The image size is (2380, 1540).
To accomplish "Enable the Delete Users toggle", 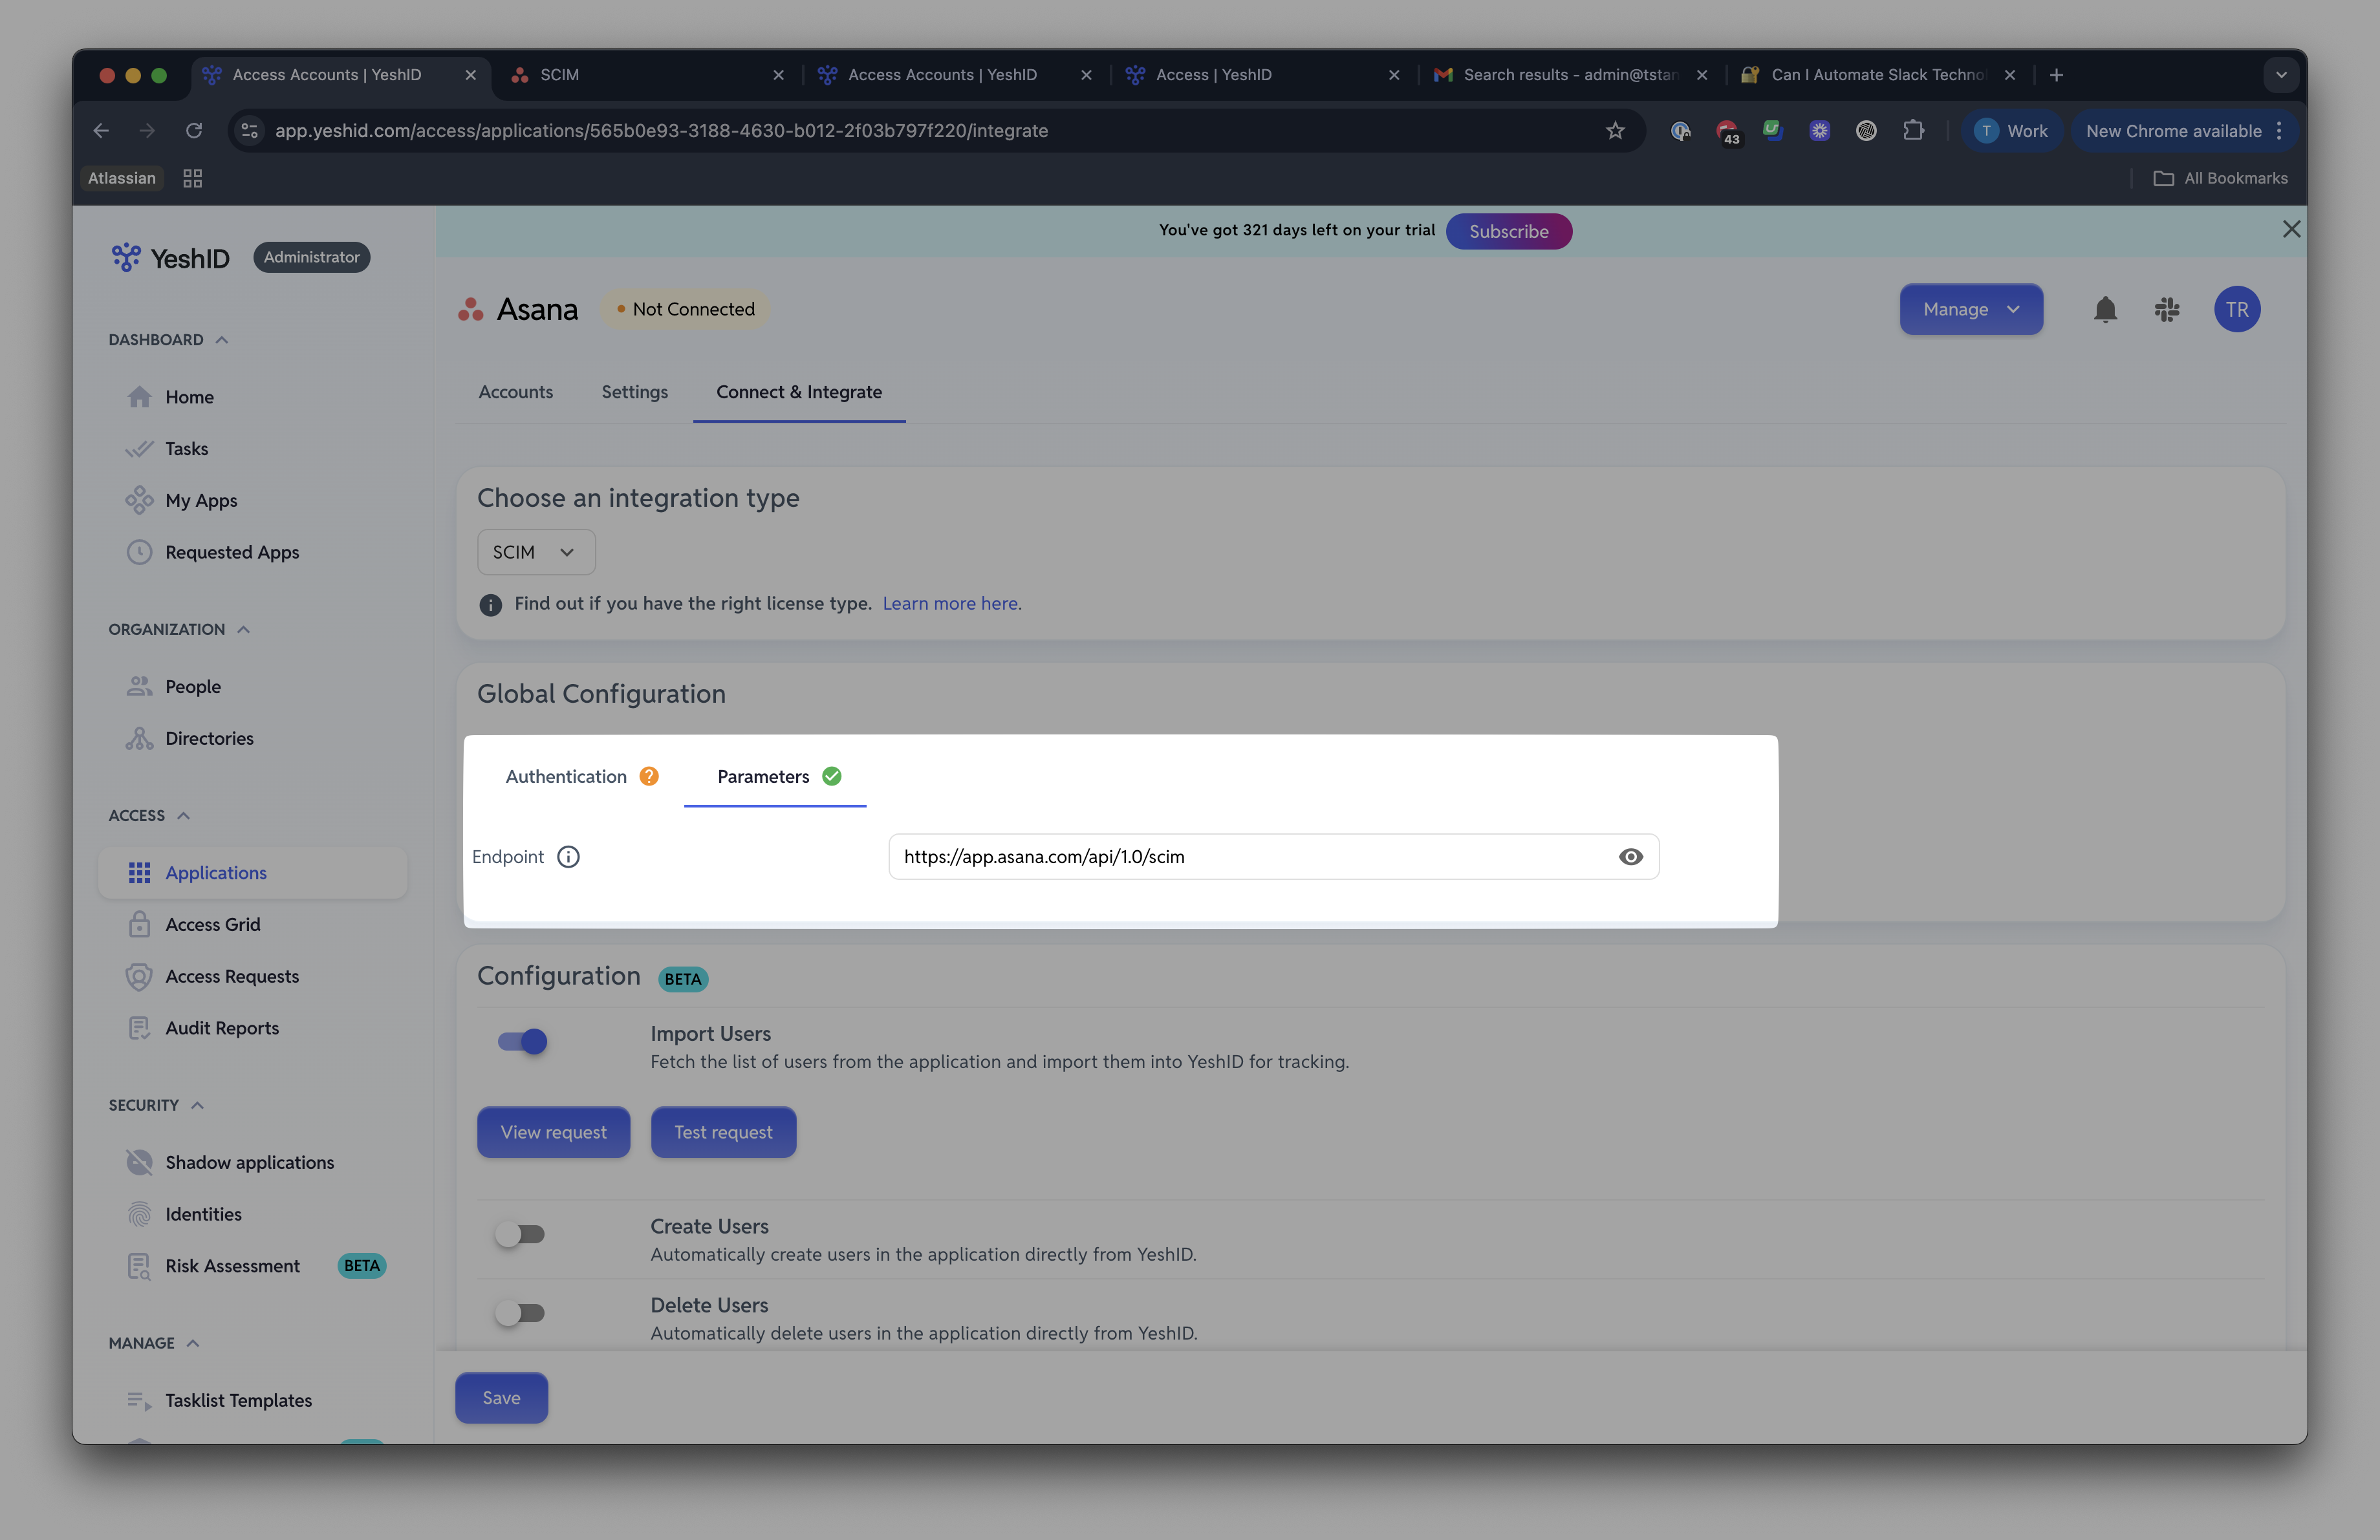I will pyautogui.click(x=520, y=1313).
